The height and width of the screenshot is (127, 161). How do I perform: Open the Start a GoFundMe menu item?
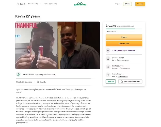[50, 4]
